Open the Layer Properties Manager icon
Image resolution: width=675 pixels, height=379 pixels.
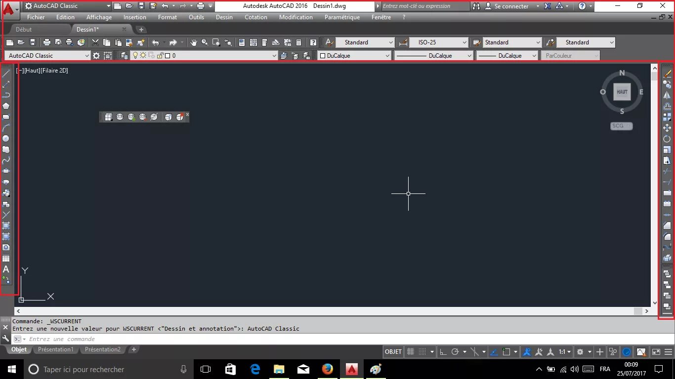point(124,56)
